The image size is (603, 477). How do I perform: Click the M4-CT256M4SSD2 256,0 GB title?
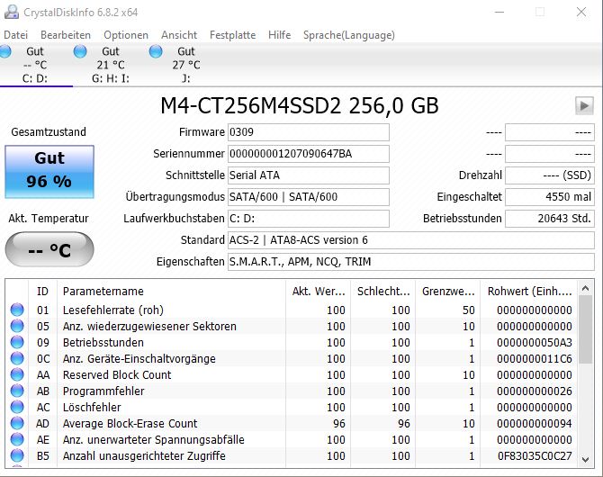300,105
